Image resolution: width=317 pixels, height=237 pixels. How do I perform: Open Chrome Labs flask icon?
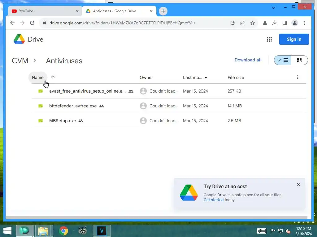tap(265, 23)
